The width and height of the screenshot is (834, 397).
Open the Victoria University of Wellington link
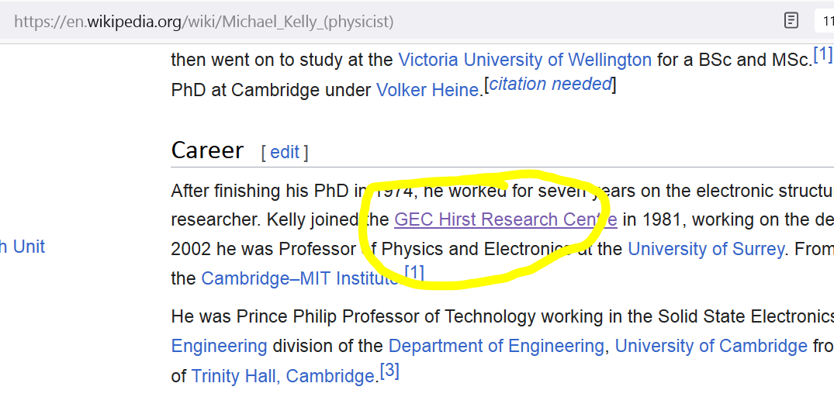(x=524, y=60)
